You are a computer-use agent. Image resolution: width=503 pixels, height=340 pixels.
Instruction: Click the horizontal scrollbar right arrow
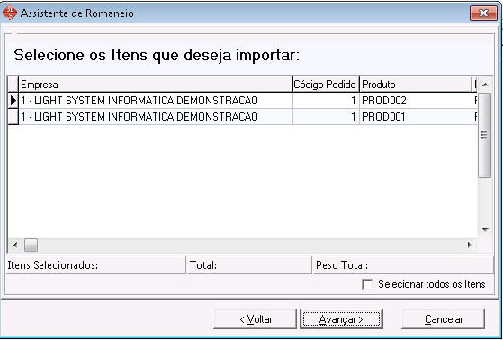(470, 246)
